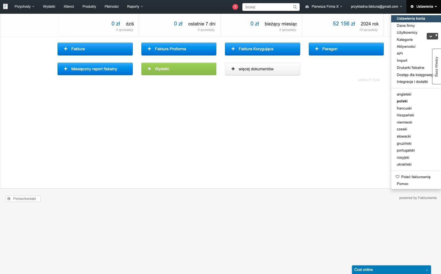
Task: Expand the Czat online panel arrow
Action: pyautogui.click(x=427, y=270)
